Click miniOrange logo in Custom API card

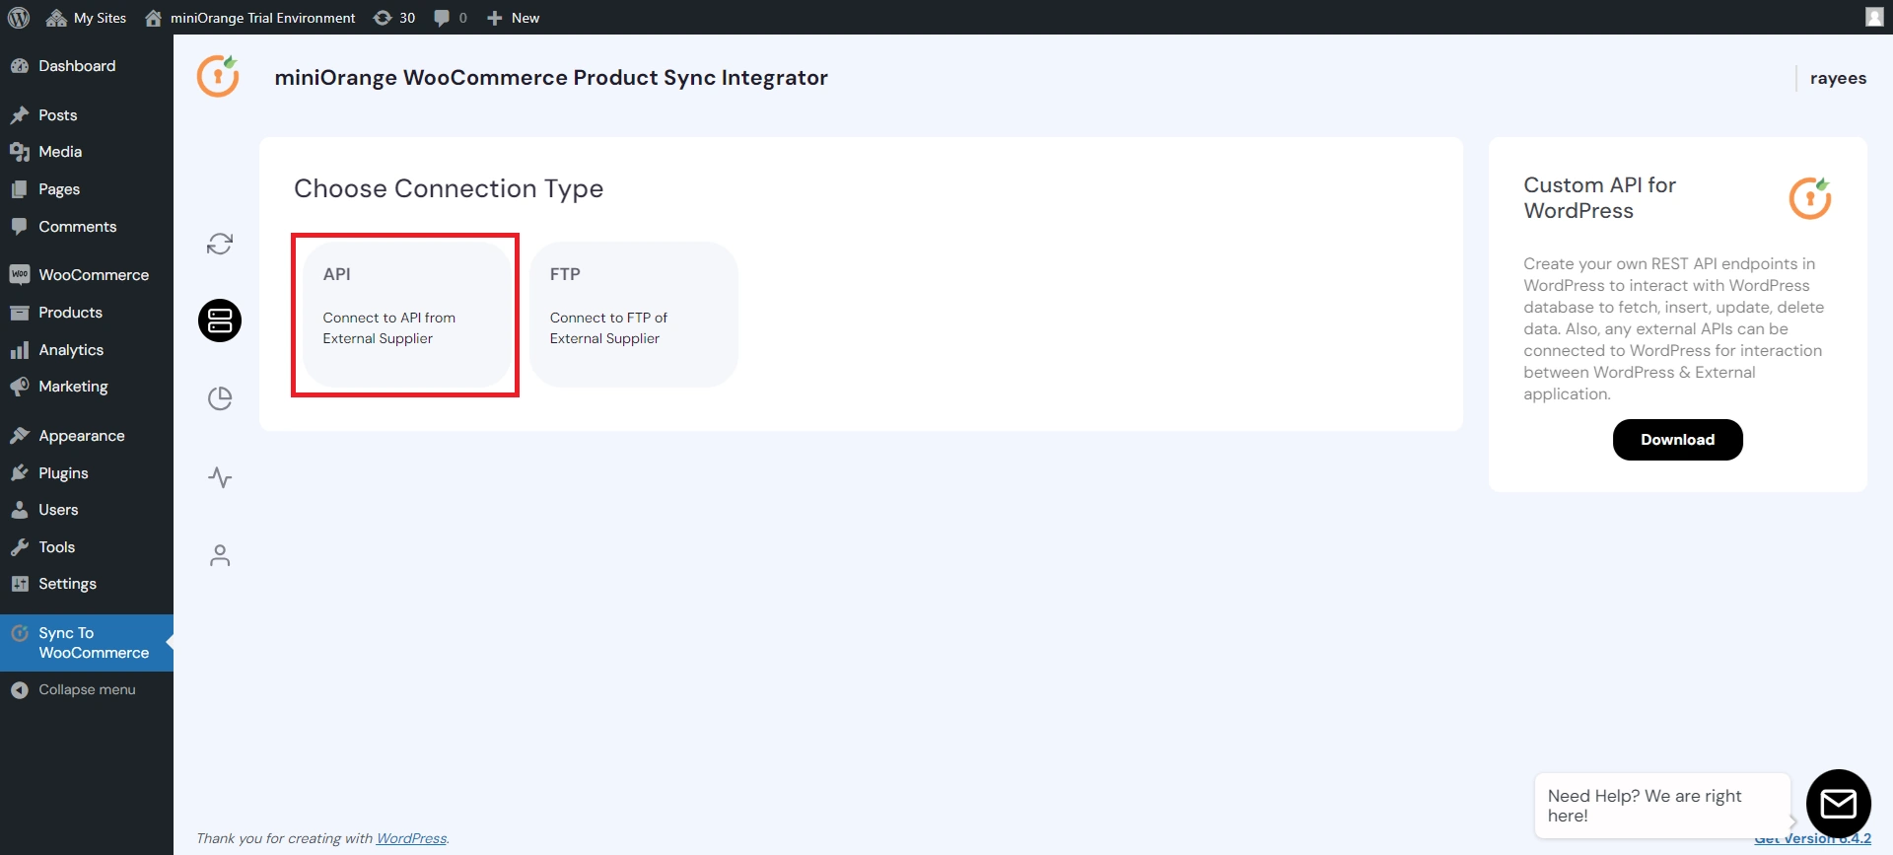1810,198
